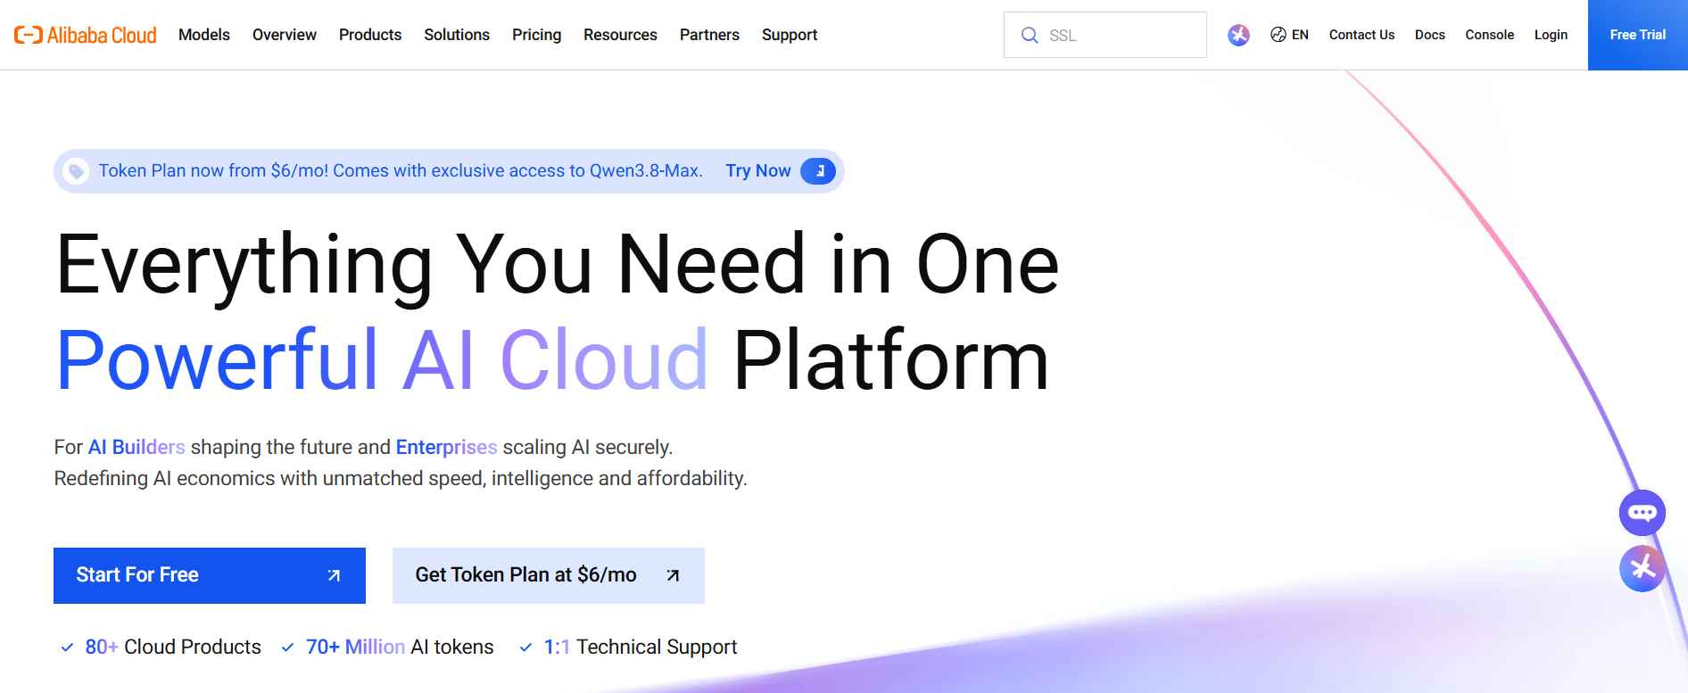
Task: Click the search magnifier icon
Action: click(x=1030, y=35)
